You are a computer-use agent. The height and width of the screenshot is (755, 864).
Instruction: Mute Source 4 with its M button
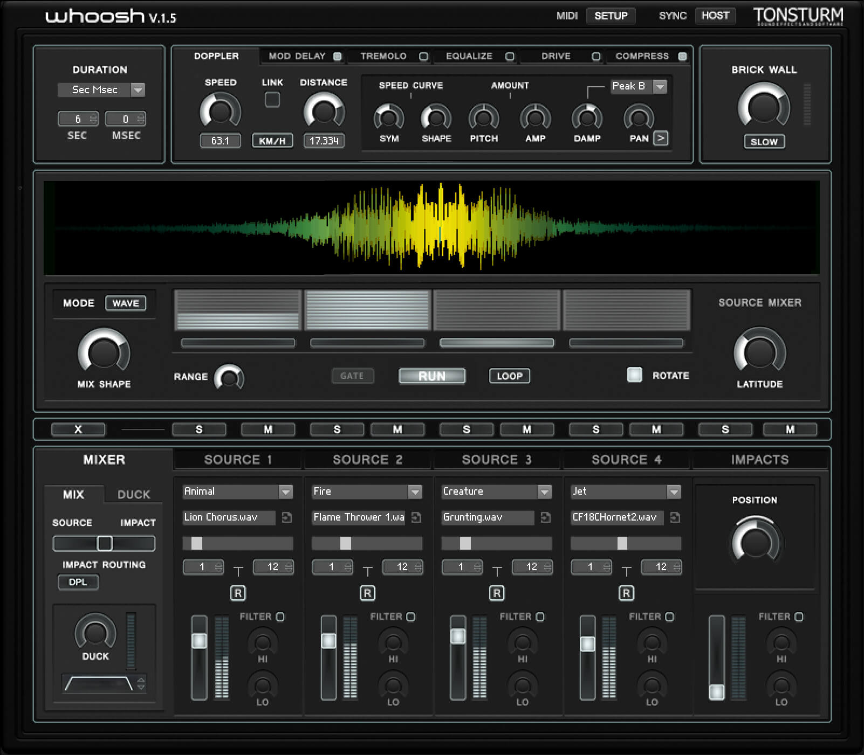coord(656,430)
